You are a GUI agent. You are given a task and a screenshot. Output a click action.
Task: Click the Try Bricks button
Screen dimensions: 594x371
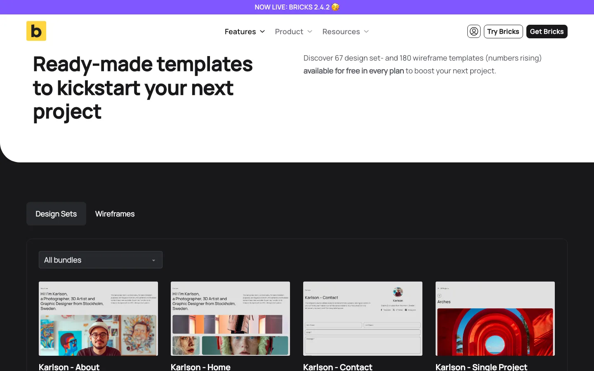503,31
